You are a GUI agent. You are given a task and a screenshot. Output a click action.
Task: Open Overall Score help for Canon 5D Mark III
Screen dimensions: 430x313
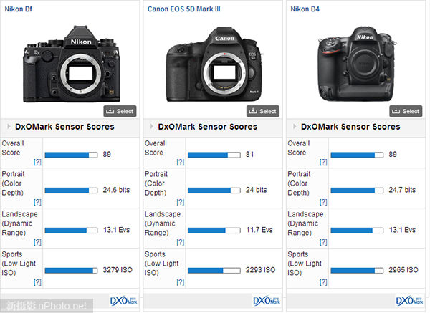[180, 162]
